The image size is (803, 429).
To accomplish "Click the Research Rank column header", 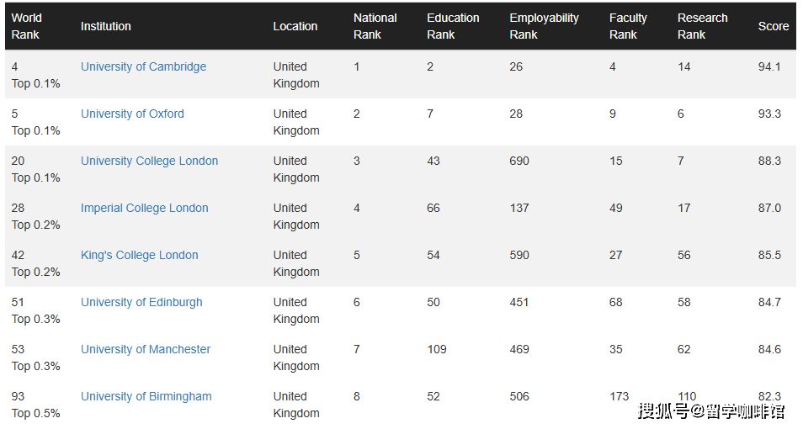I will 702,26.
